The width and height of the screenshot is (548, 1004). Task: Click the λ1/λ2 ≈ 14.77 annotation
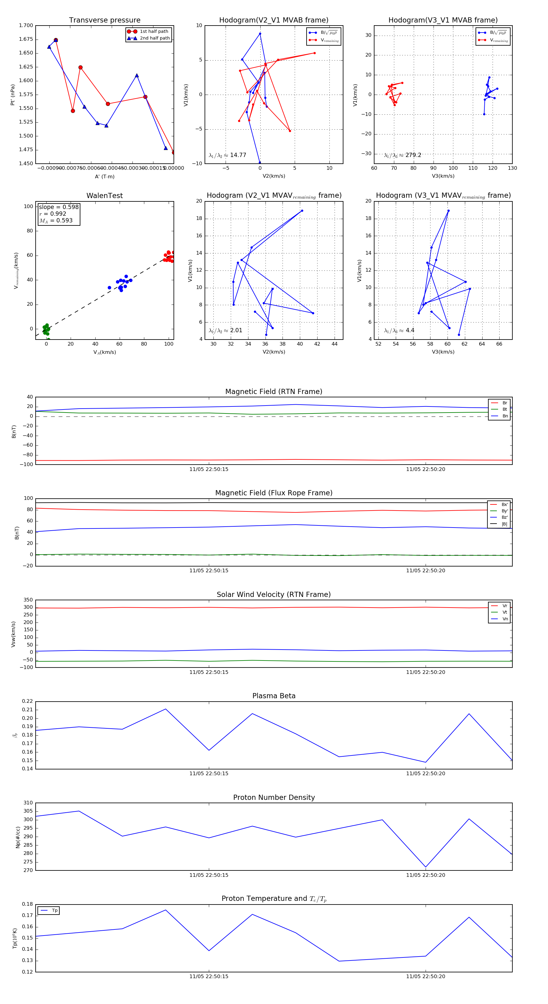[227, 155]
